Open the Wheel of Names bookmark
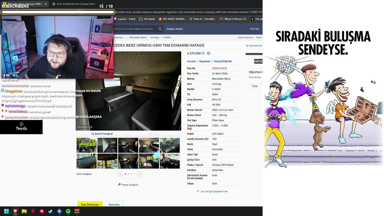The width and height of the screenshot is (384, 216). [234, 19]
